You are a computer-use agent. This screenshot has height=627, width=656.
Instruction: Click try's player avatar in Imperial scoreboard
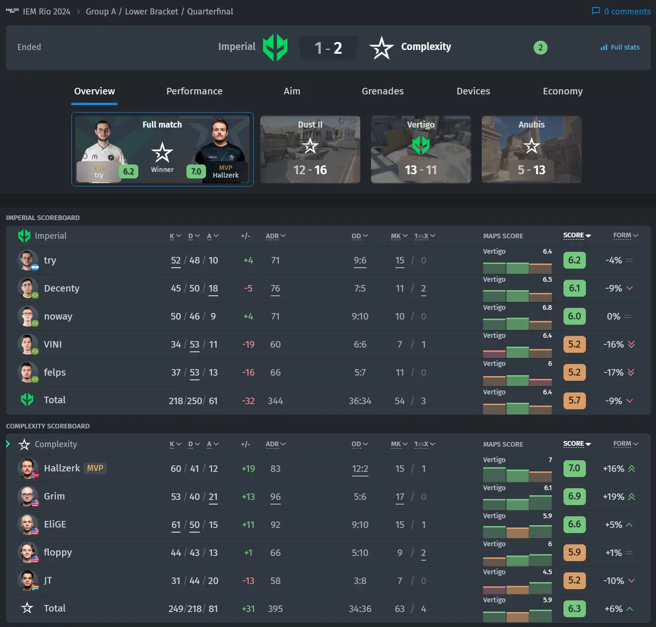pos(28,260)
